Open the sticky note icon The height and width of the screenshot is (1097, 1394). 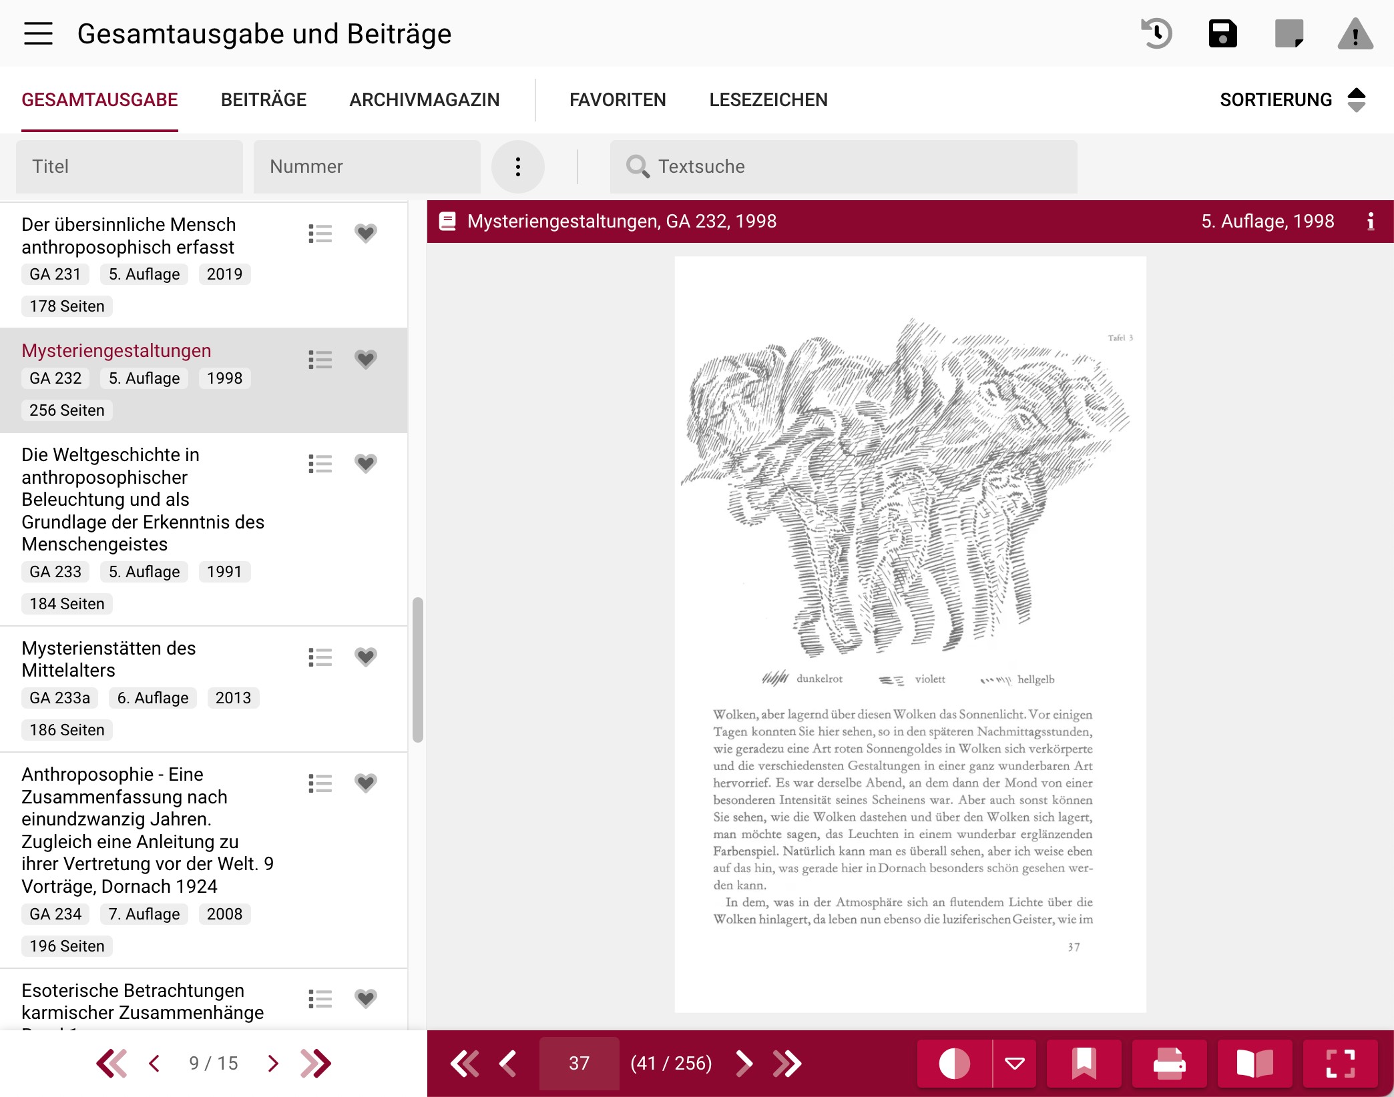(x=1289, y=33)
